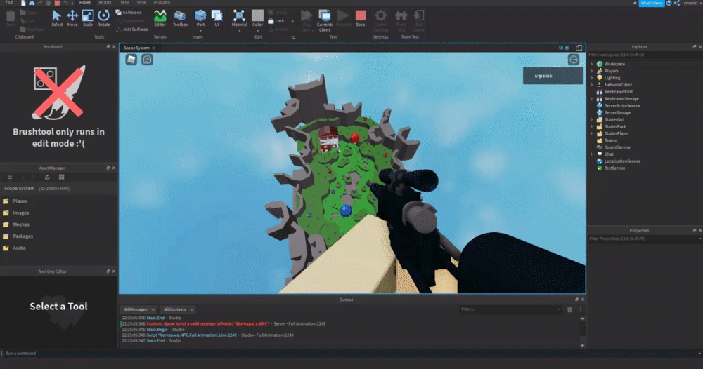Screen dimensions: 703x369
Task: Switch to the HOME ribbon tab
Action: point(85,3)
